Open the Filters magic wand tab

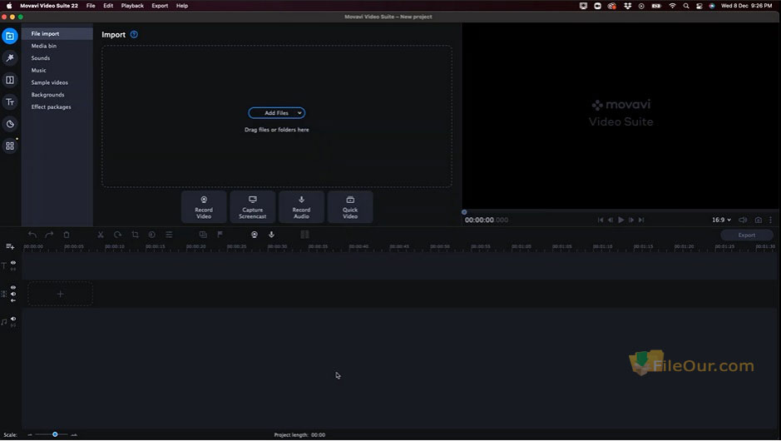(x=9, y=57)
